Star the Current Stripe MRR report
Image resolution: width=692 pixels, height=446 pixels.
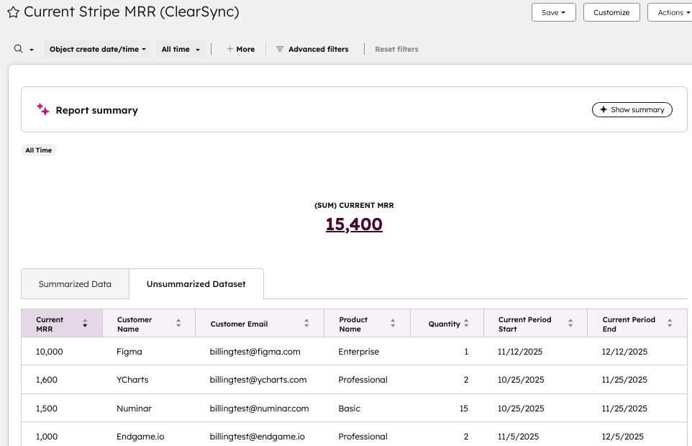(13, 12)
